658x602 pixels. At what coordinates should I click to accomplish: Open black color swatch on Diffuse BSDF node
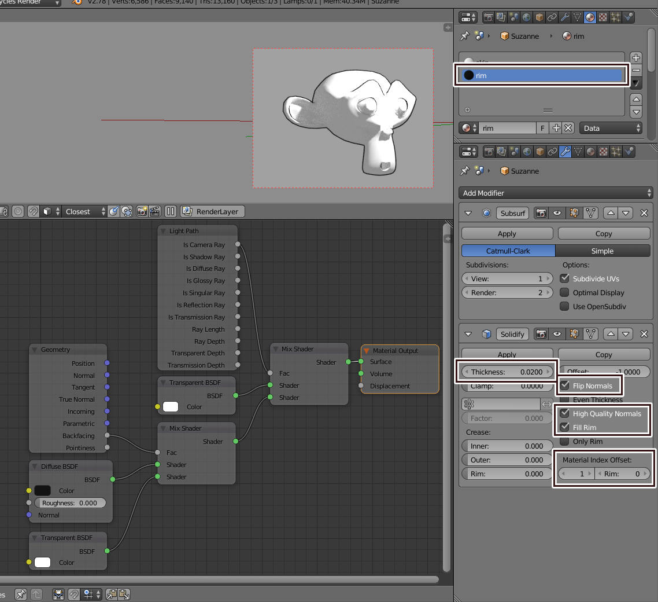[42, 491]
